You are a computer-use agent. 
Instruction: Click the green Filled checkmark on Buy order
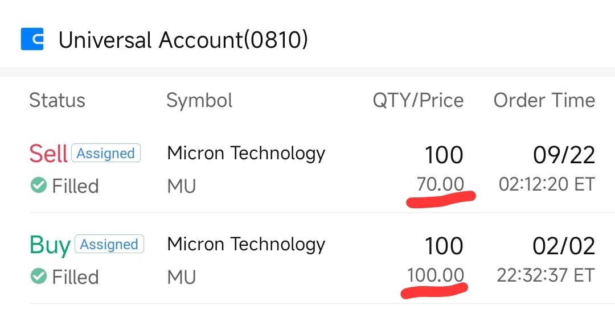39,276
